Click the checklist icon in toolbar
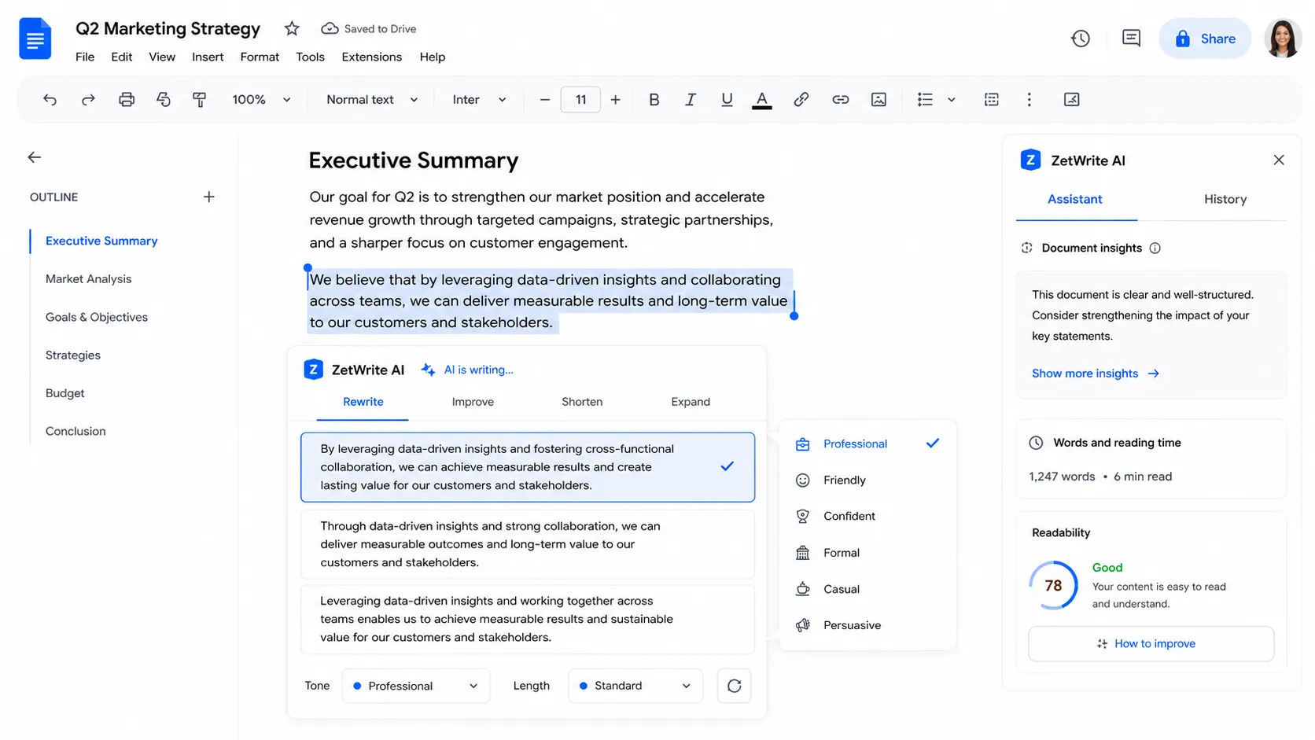The image size is (1315, 740). pos(992,99)
